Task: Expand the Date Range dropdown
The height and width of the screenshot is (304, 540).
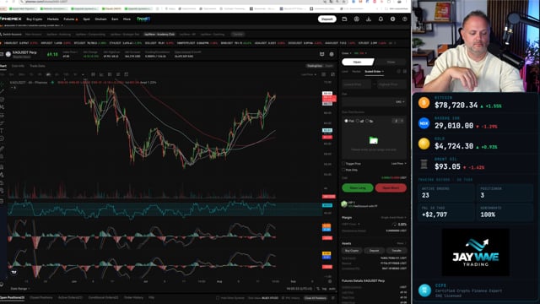Action: (20, 289)
